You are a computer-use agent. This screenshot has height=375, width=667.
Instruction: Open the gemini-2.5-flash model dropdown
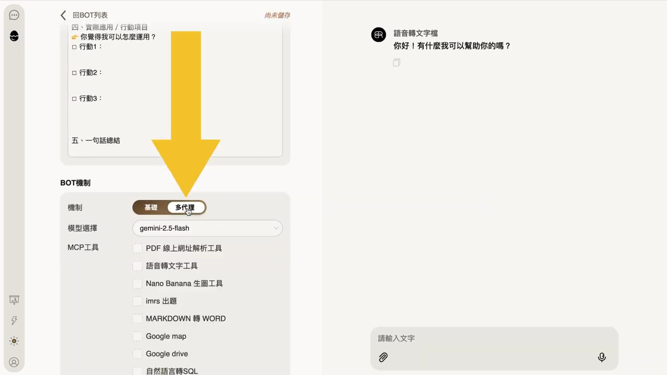207,228
